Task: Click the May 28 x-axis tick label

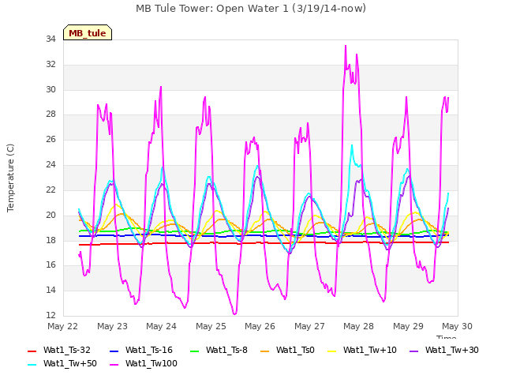Action: [358, 326]
